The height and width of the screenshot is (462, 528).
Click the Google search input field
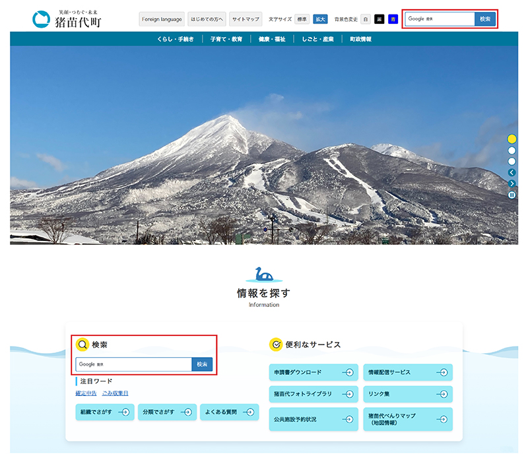(x=442, y=18)
